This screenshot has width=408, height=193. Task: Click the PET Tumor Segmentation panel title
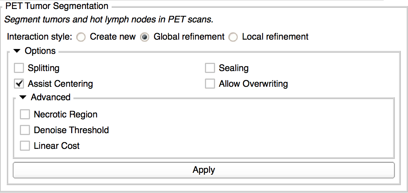[57, 6]
